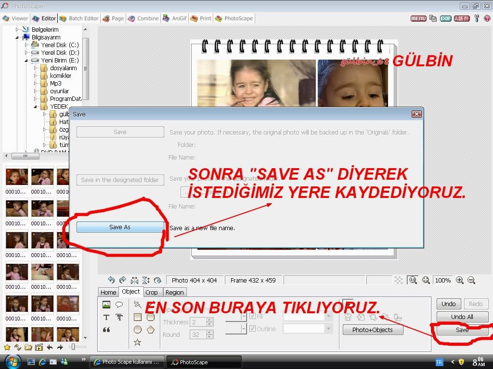Collapse the Yeni Birim (E:) node
Viewport: 493px width, 369px height.
(26, 60)
